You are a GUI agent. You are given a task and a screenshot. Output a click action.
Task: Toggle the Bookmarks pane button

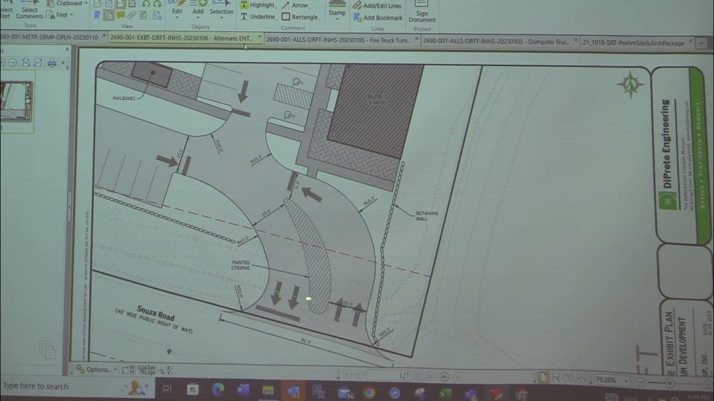tap(97, 15)
